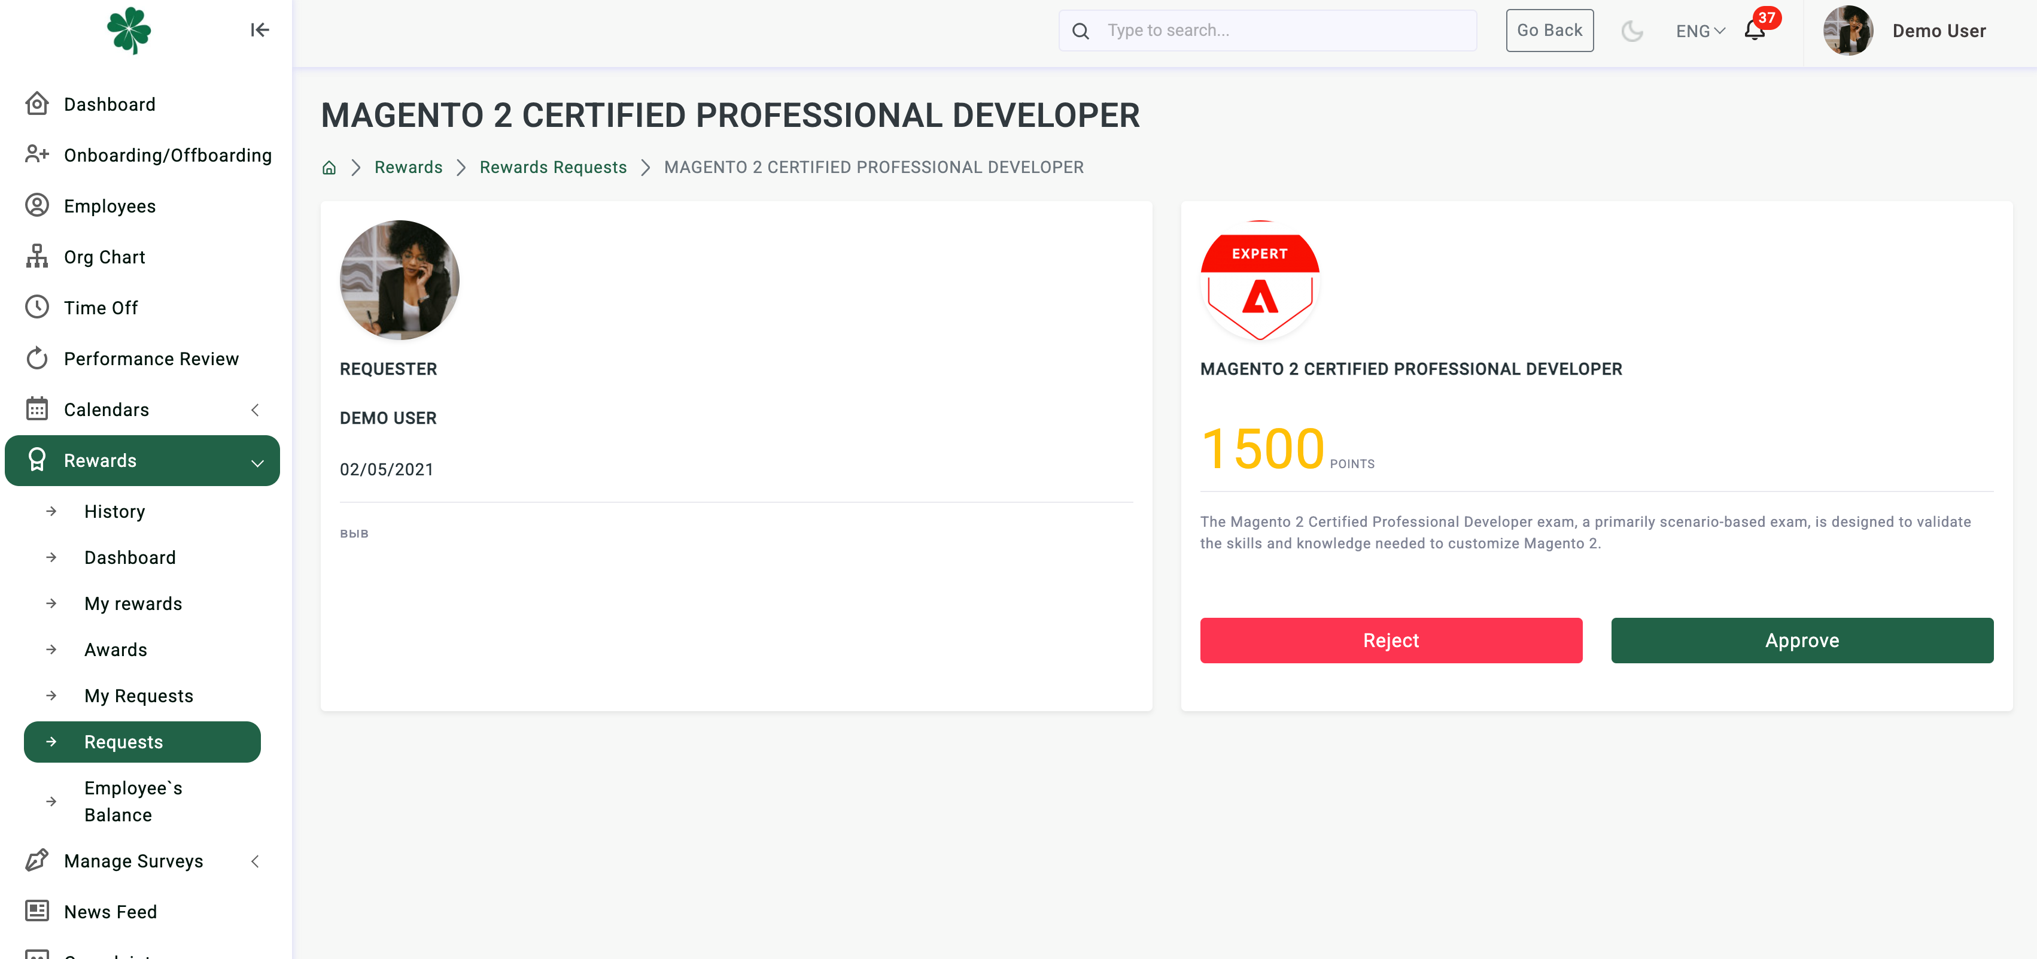This screenshot has width=2037, height=959.
Task: Go to Rewards breadcrumb link
Action: (408, 167)
